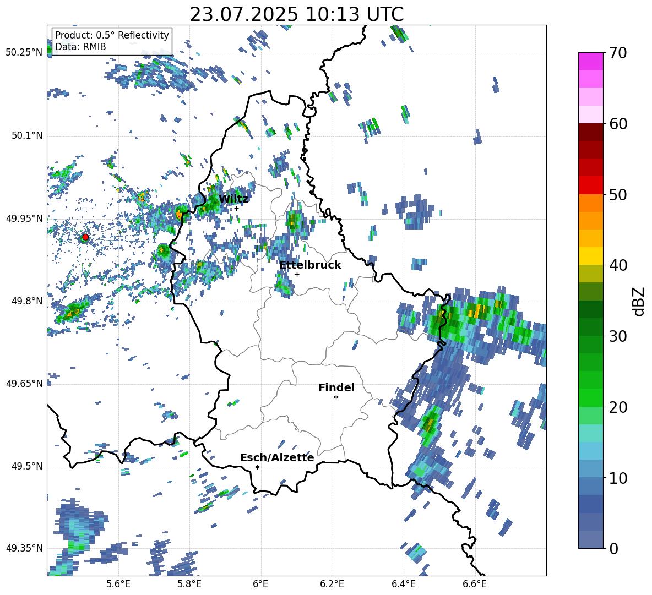Image resolution: width=652 pixels, height=595 pixels.
Task: Click the 60 colorbar tick label
Action: (618, 124)
